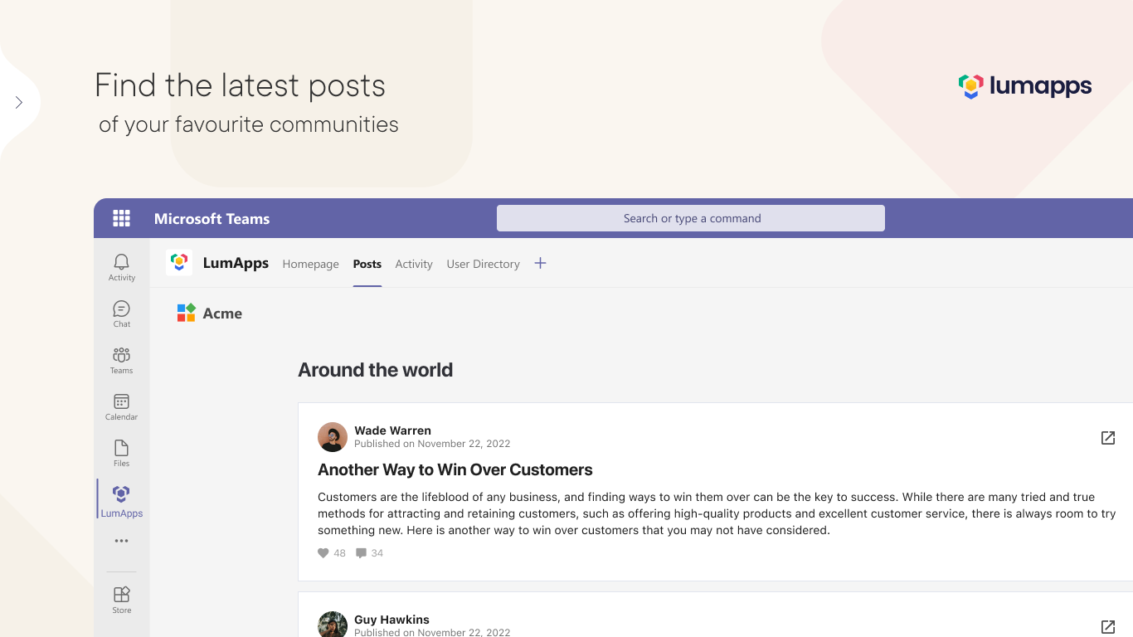Viewport: 1133px width, 637px height.
Task: Like the post with heart icon
Action: [323, 553]
